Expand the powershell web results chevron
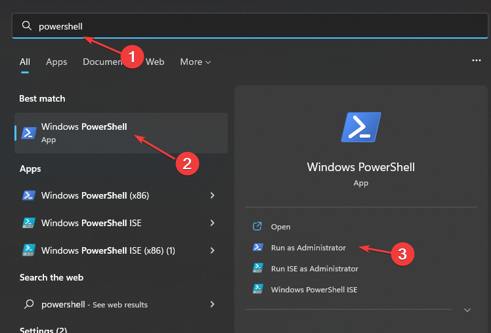Viewport: 491px width, 333px height. (212, 304)
